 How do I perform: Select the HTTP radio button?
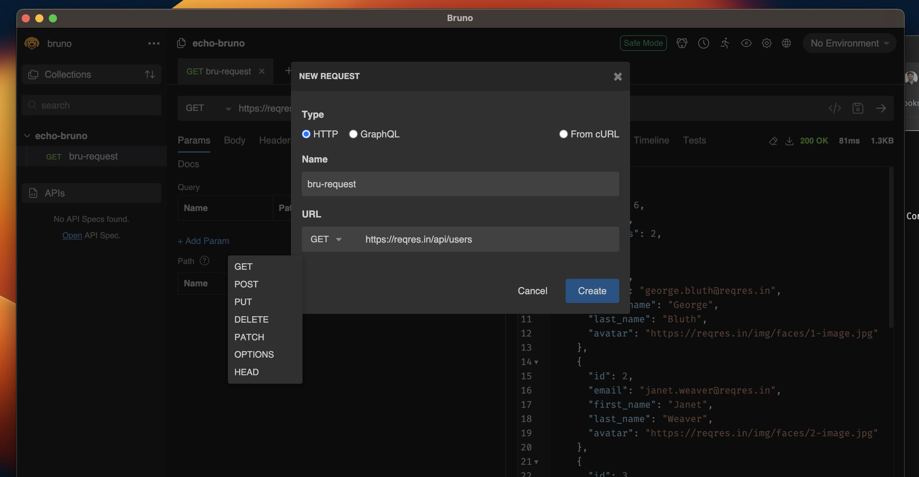(306, 134)
